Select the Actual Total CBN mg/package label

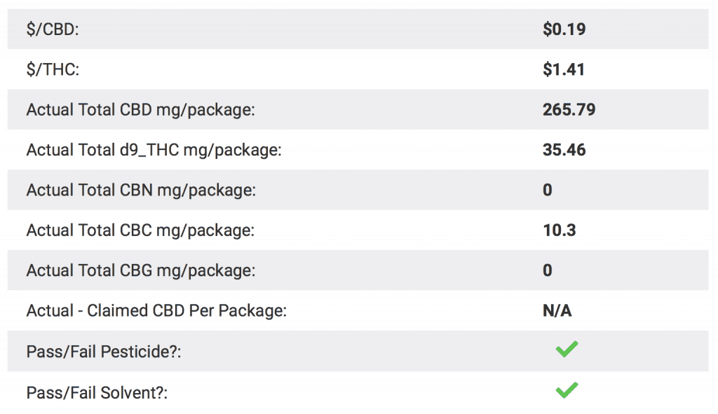[141, 191]
